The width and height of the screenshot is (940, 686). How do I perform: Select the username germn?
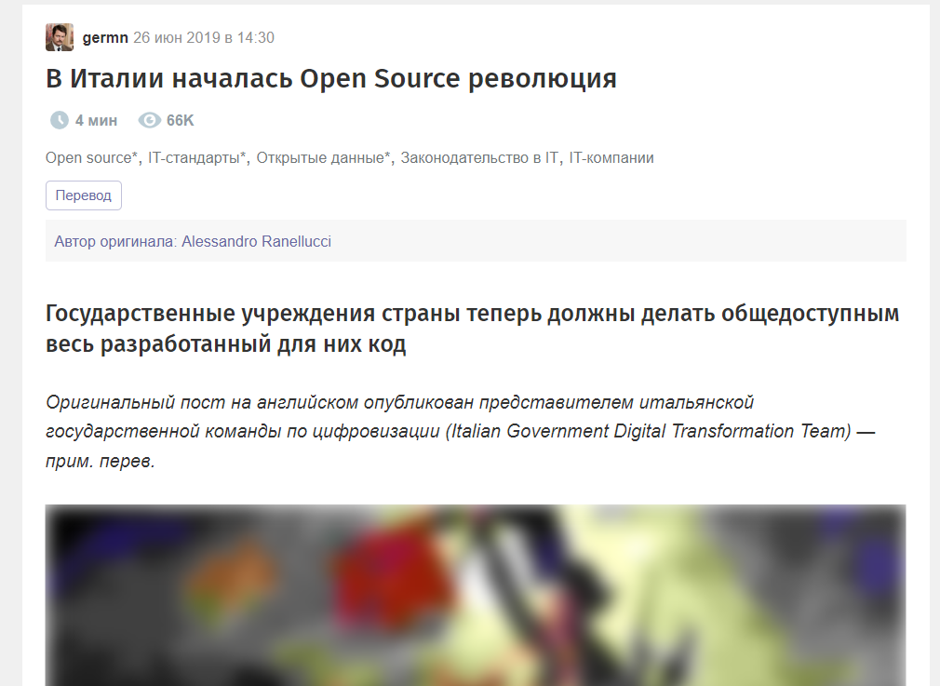[104, 38]
